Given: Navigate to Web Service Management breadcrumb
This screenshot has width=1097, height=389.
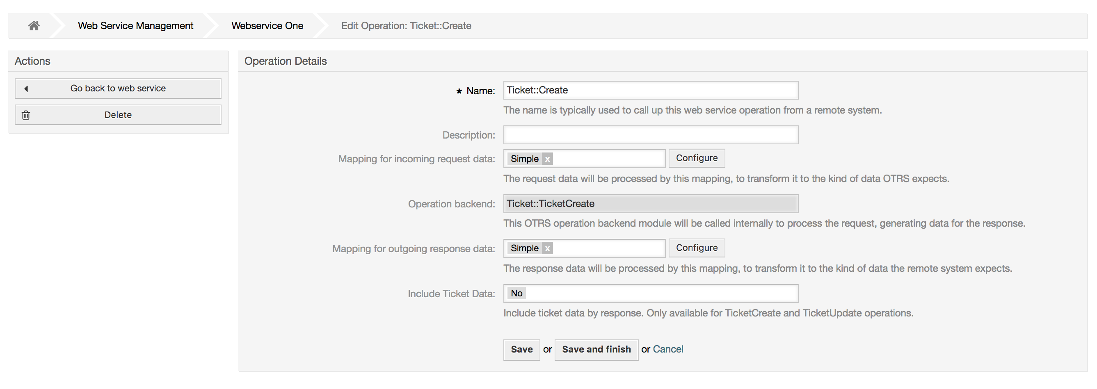Looking at the screenshot, I should click(x=135, y=25).
